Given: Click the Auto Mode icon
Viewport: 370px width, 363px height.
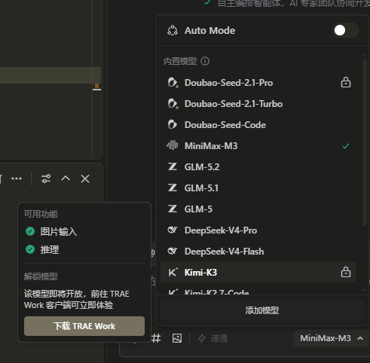Looking at the screenshot, I should [173, 31].
